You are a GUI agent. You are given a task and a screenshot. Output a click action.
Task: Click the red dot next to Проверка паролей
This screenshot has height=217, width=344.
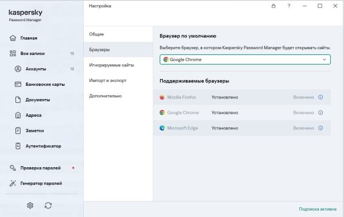73,168
